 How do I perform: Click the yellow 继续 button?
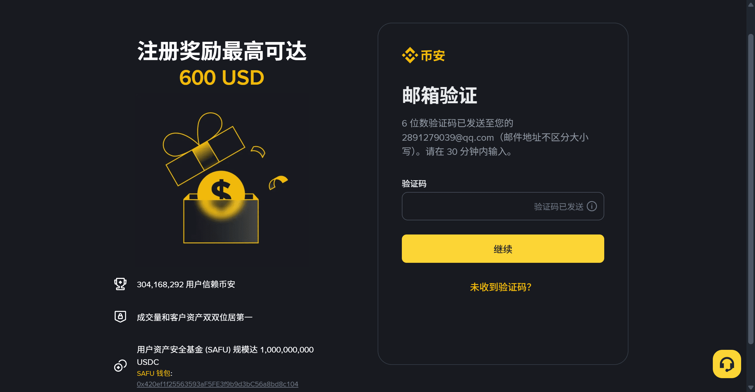[x=503, y=249]
